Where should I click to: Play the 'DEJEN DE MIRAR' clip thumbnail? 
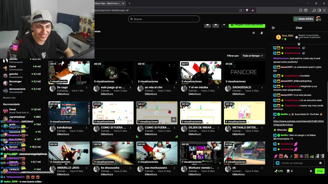point(201,113)
